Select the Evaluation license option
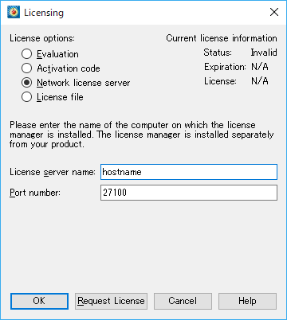Image resolution: width=287 pixels, height=320 pixels. [x=50, y=54]
